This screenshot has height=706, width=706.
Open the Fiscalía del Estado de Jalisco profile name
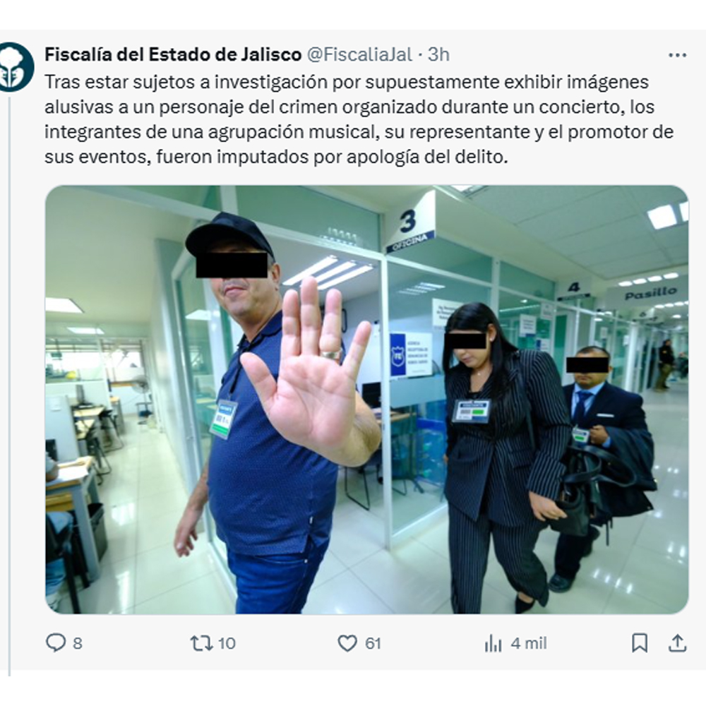tap(173, 54)
